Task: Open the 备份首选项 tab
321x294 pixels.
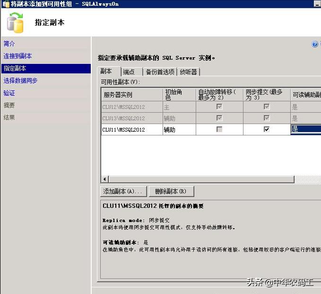Action: [160, 72]
